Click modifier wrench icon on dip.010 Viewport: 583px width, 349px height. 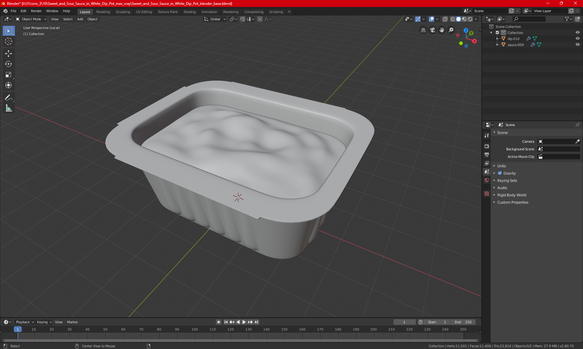pos(529,38)
